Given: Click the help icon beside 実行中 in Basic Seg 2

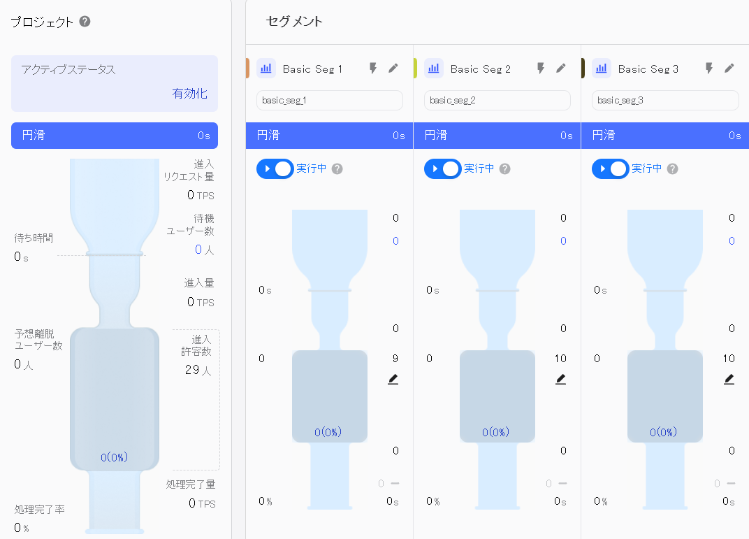Looking at the screenshot, I should (504, 168).
